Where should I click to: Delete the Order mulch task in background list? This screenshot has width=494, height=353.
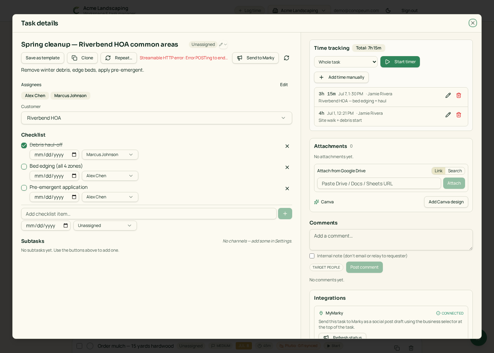(411, 348)
